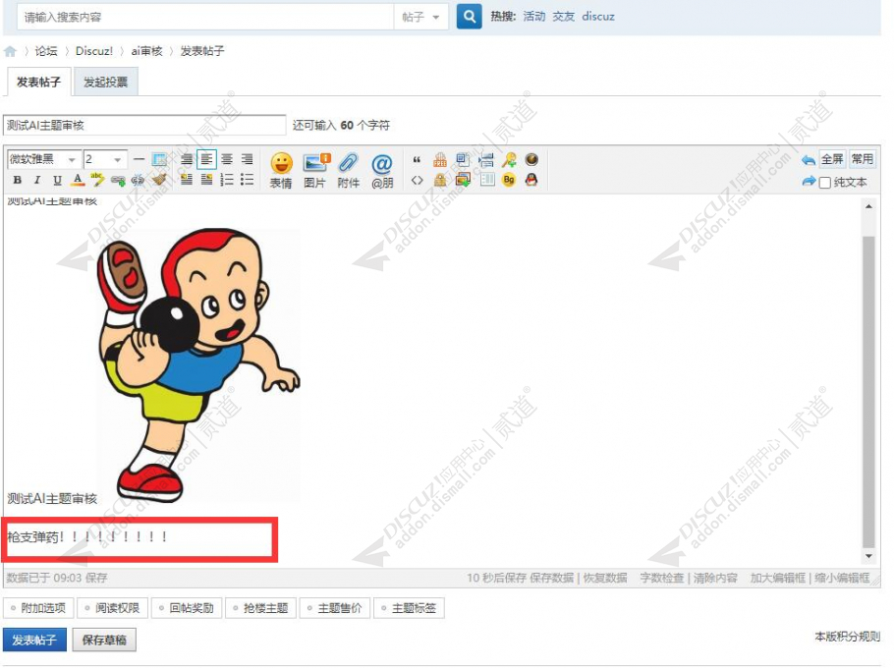The height and width of the screenshot is (668, 894).
Task: Toggle bold formatting
Action: point(18,180)
